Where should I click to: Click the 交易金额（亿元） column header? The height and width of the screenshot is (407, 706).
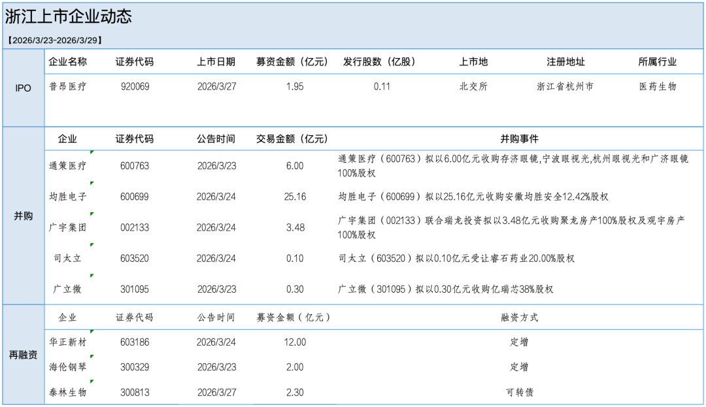292,139
